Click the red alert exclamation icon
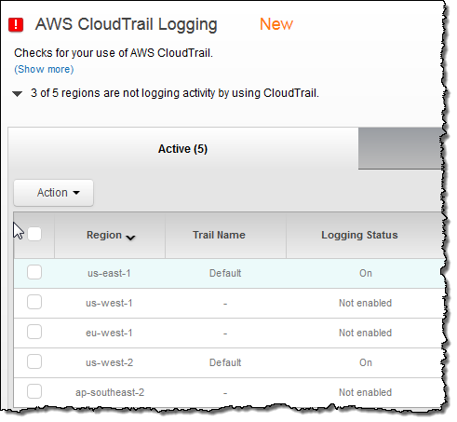The height and width of the screenshot is (422, 457). coord(16,24)
